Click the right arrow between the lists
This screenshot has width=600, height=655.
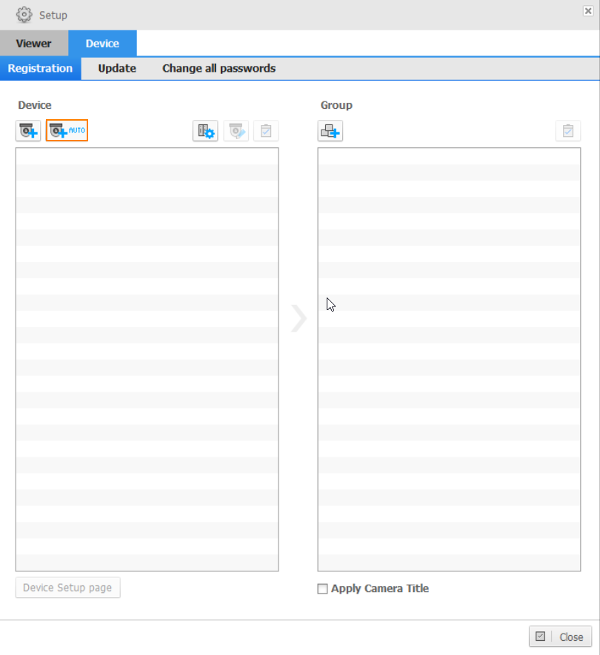(x=299, y=318)
